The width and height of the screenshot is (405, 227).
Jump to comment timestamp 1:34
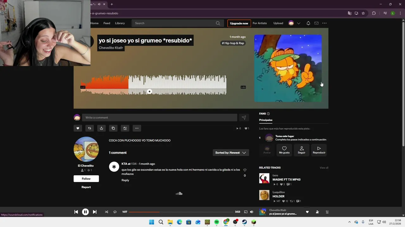[134, 164]
